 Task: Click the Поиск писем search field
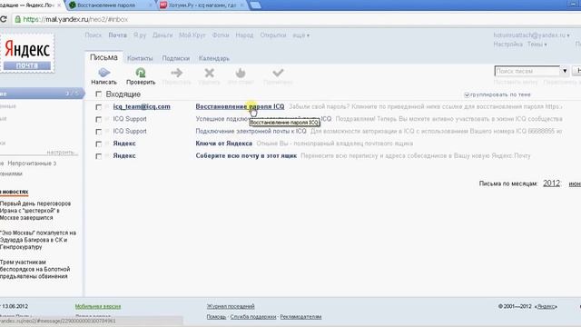[527, 71]
